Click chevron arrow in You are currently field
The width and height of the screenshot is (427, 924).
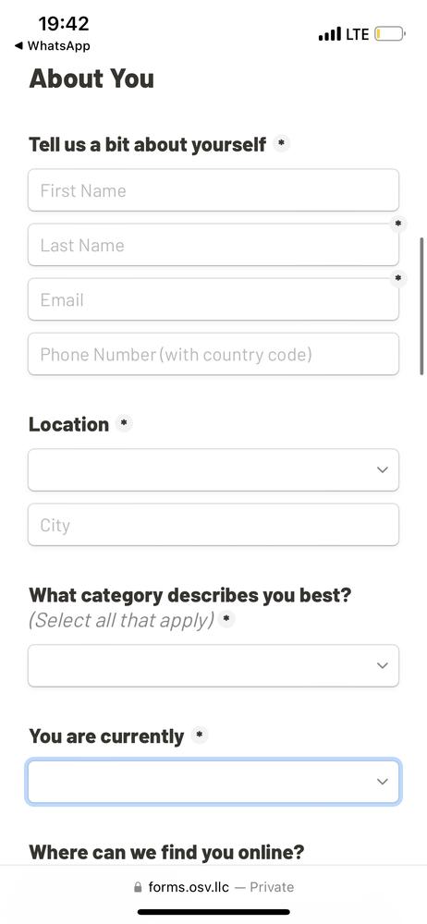[383, 782]
